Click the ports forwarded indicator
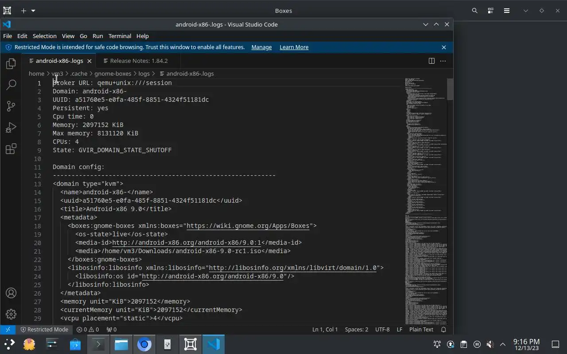This screenshot has height=354, width=567. [x=112, y=329]
